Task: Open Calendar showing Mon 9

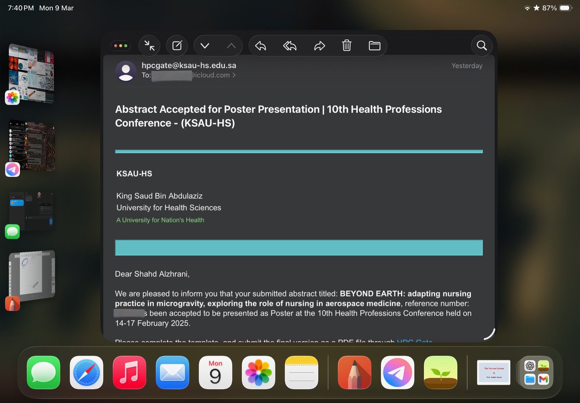Action: tap(216, 373)
